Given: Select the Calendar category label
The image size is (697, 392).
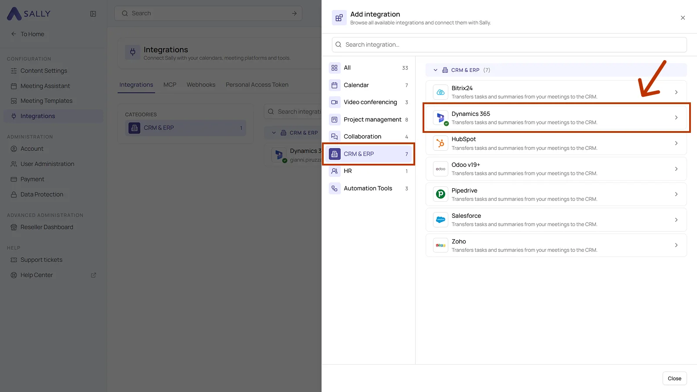Looking at the screenshot, I should [x=356, y=85].
